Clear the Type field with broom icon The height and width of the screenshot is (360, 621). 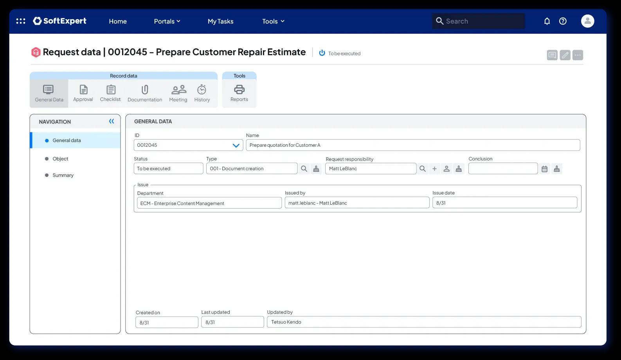click(316, 169)
